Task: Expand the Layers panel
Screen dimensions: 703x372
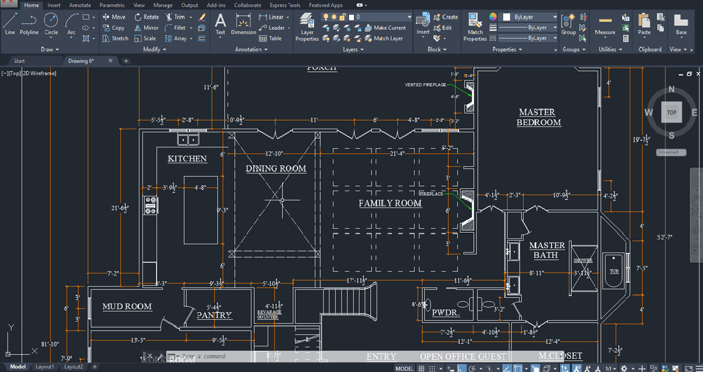Action: [x=353, y=50]
